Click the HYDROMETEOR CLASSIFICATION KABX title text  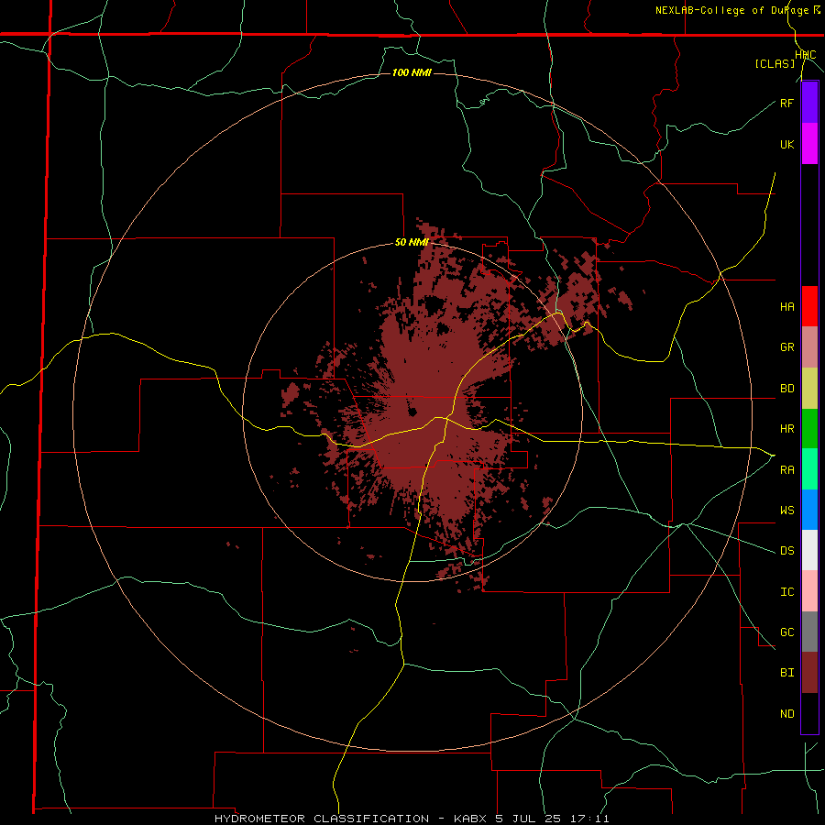pos(412,819)
